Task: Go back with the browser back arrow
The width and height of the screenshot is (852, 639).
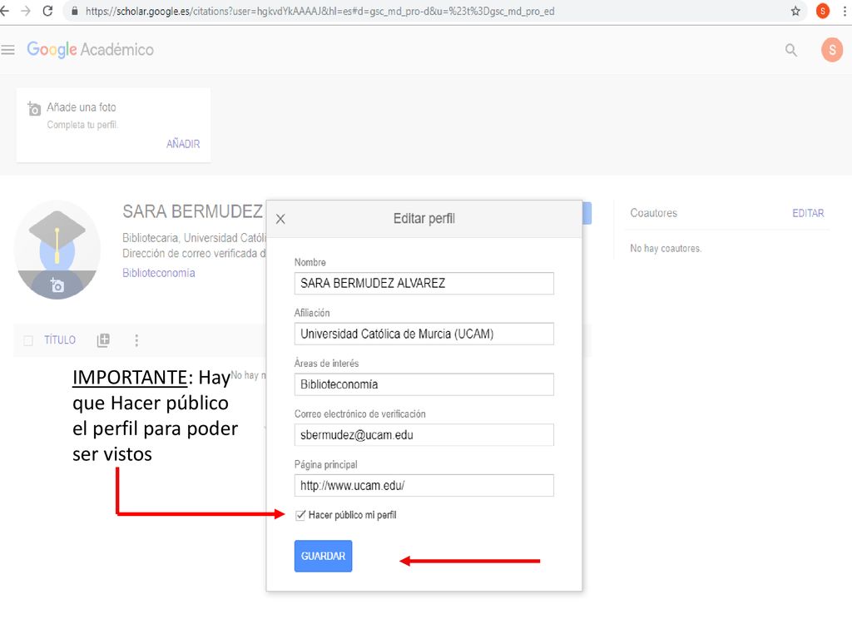Action: point(5,11)
